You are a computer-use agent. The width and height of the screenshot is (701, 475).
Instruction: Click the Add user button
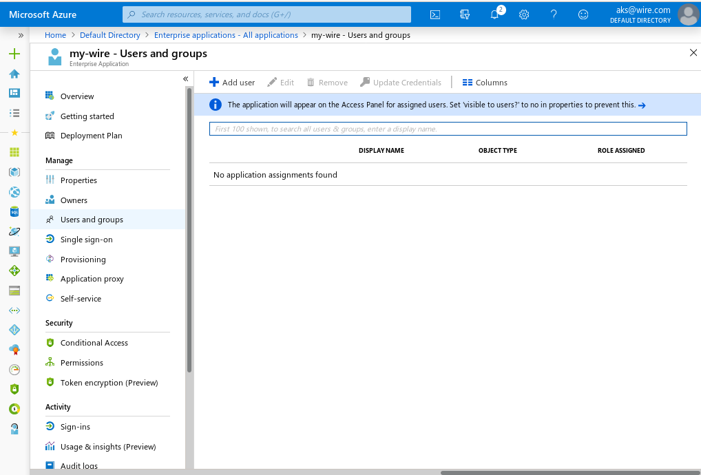(232, 83)
